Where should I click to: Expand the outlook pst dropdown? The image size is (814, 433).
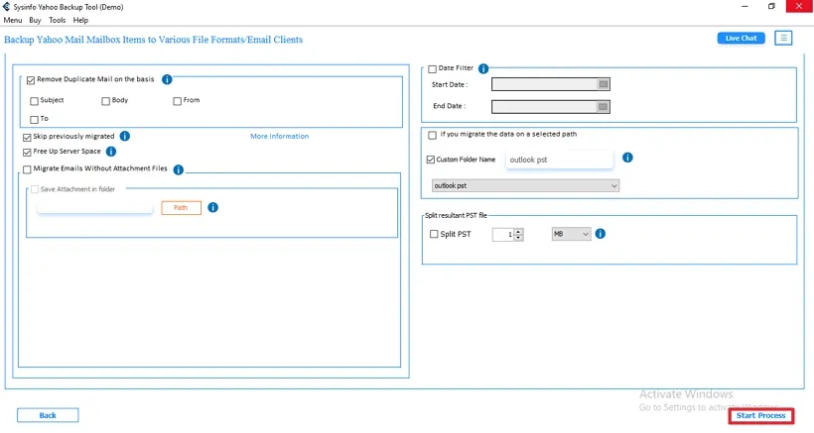pyautogui.click(x=525, y=185)
